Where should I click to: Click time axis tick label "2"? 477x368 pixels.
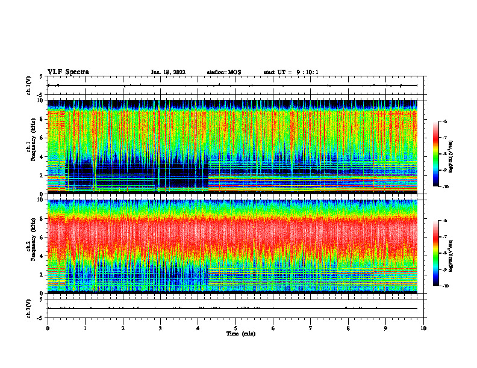coord(123,328)
